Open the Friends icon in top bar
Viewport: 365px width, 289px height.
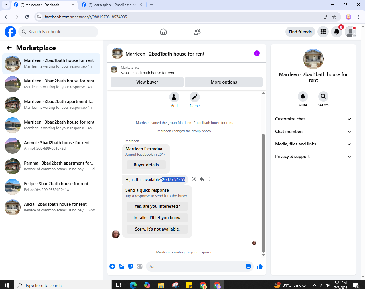[x=197, y=32]
